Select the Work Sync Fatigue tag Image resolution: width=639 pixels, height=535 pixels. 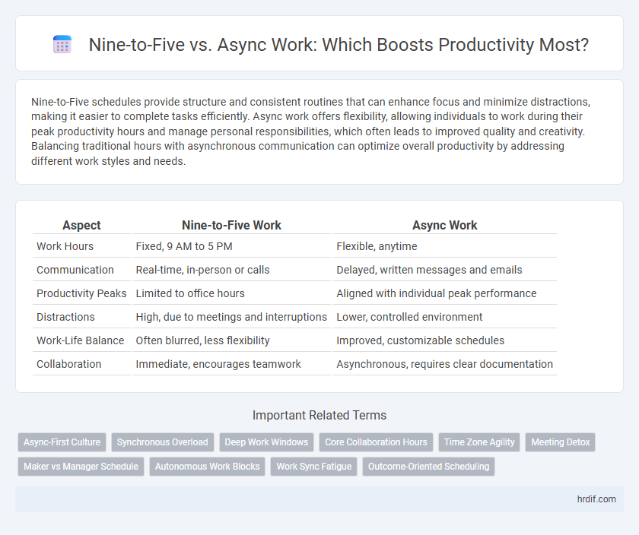(x=313, y=467)
